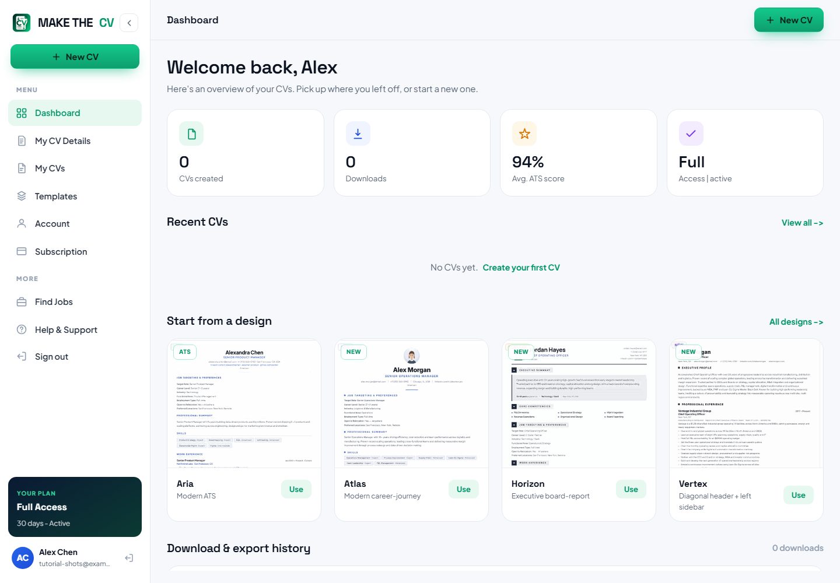Click the NEW badge on Atlas template

(353, 352)
